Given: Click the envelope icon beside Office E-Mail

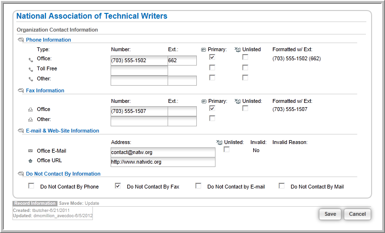Looking at the screenshot, I should [x=31, y=151].
